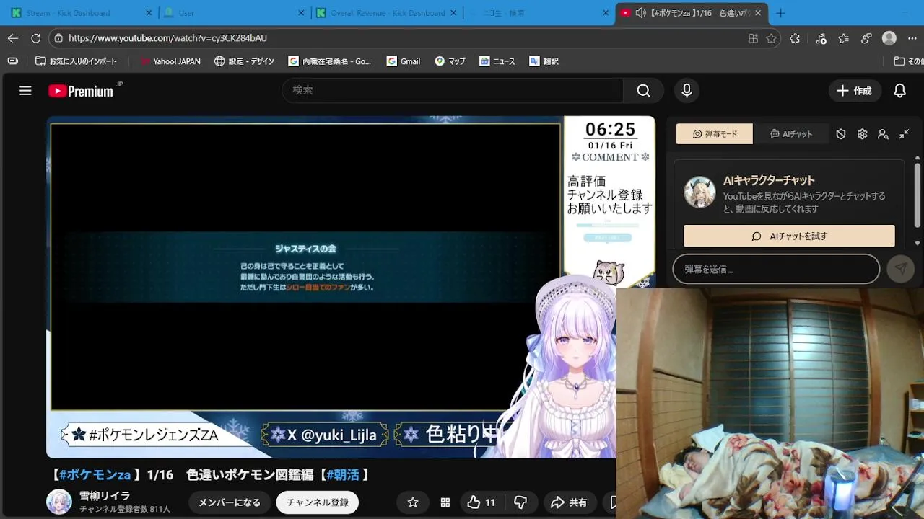The image size is (924, 519).
Task: Close the Stream - Kick Dashboard tab
Action: pyautogui.click(x=149, y=13)
